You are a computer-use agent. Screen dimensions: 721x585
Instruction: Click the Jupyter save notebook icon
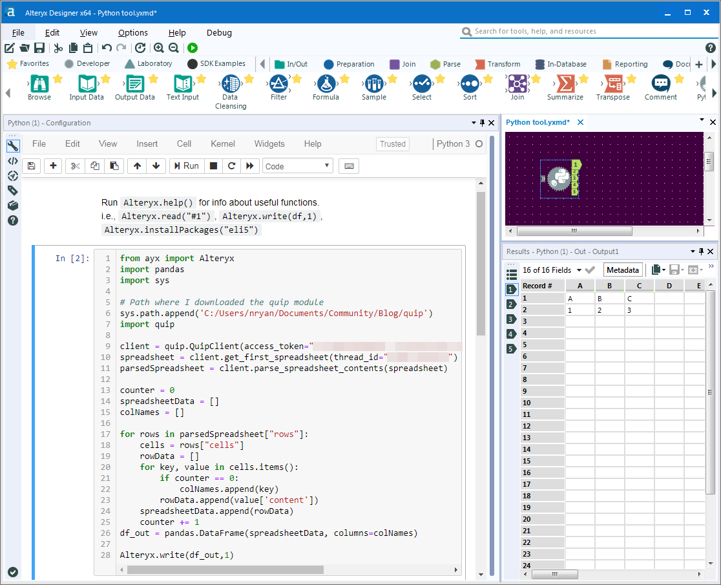(x=32, y=166)
